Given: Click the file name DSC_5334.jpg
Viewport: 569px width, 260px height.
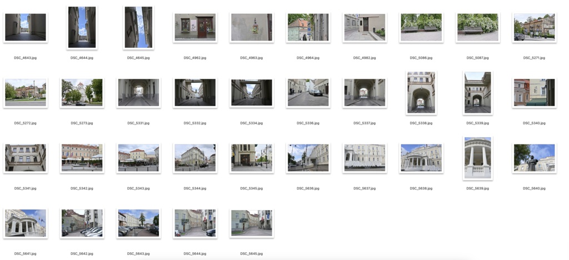Looking at the screenshot, I should click(252, 123).
